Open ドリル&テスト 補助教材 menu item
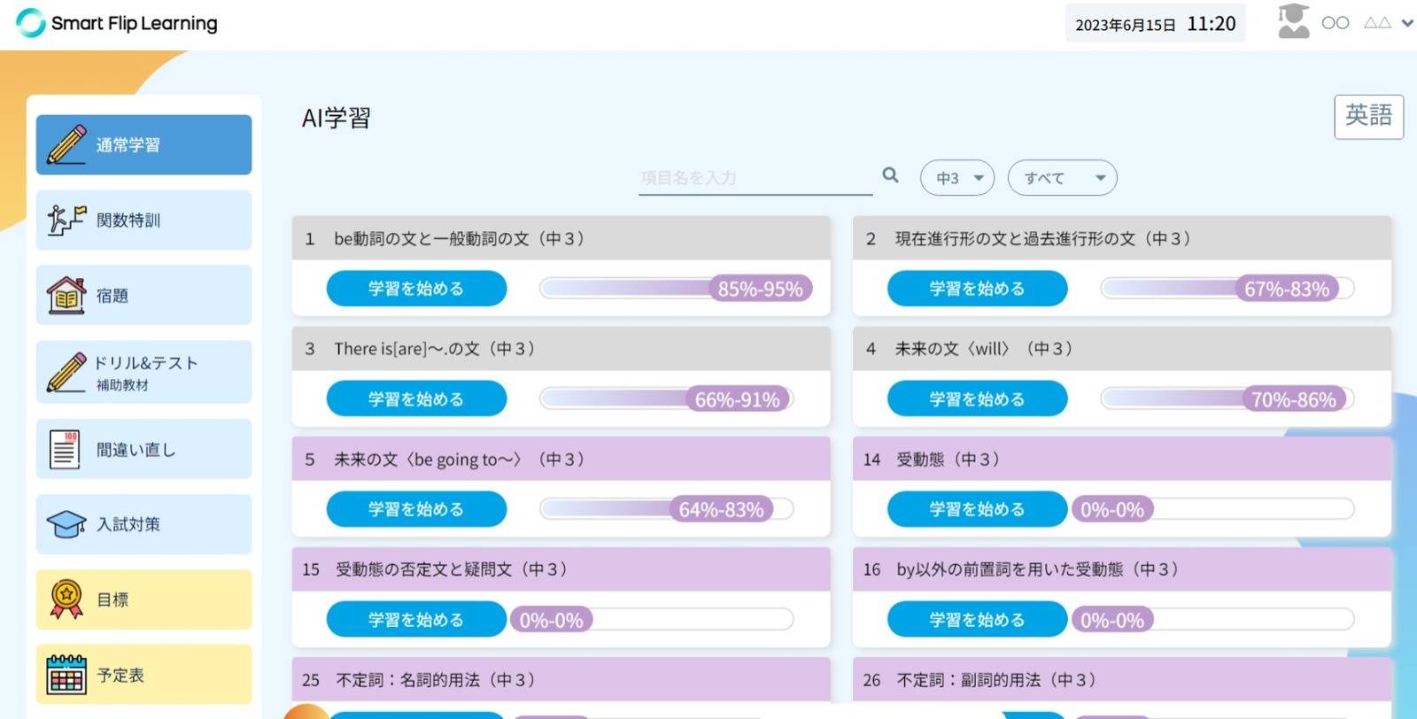The width and height of the screenshot is (1417, 719). (143, 372)
